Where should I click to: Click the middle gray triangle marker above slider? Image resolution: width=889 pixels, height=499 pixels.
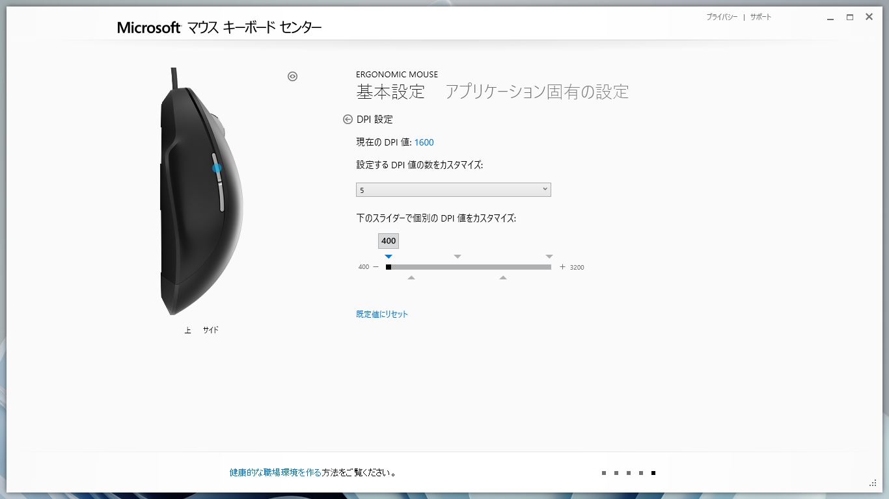tap(458, 256)
